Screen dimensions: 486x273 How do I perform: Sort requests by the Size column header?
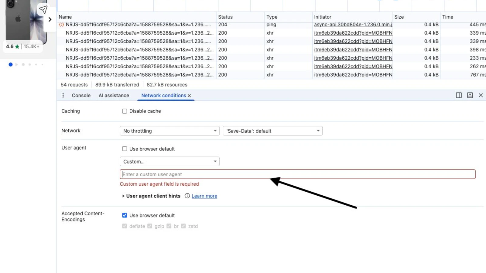coord(416,17)
